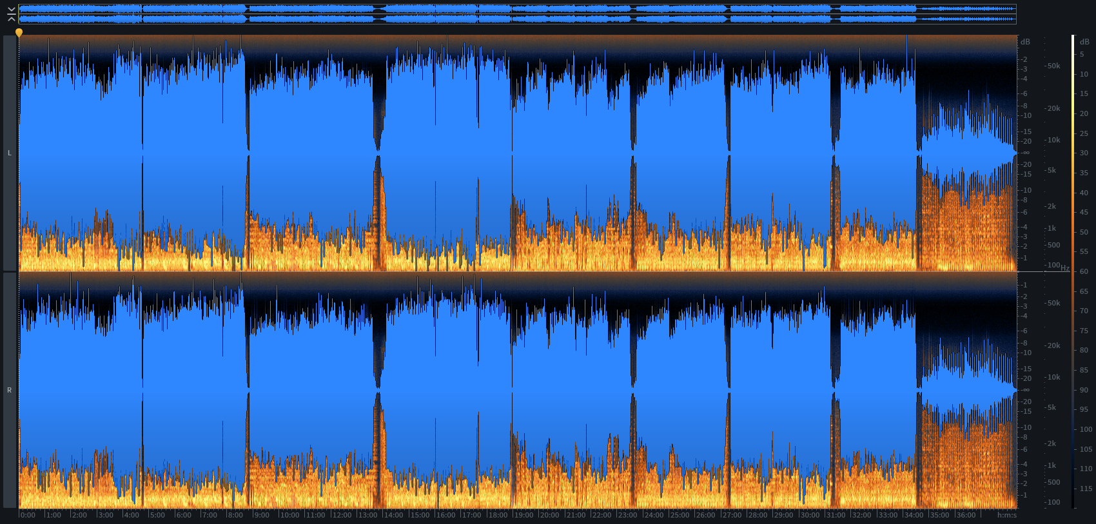The width and height of the screenshot is (1096, 524).
Task: Click 50k on the R channel frequency scale
Action: click(1053, 303)
